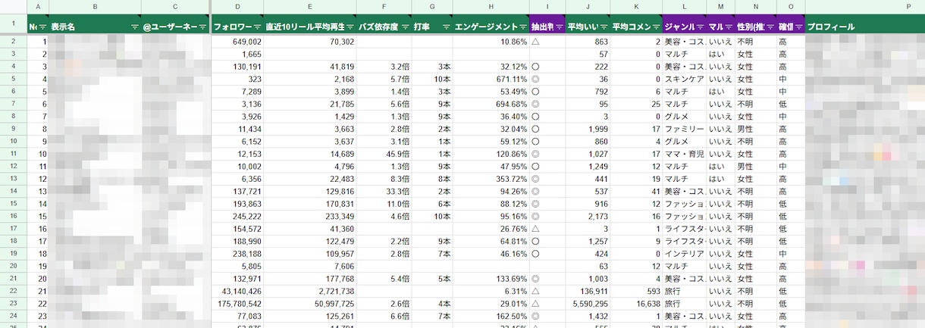Select column P letter header
Image resolution: width=925 pixels, height=328 pixels.
(x=865, y=7)
